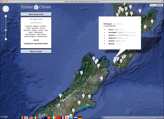The width and height of the screenshot is (164, 119).
Task: Open the Ireland country link
Action: click(x=41, y=30)
